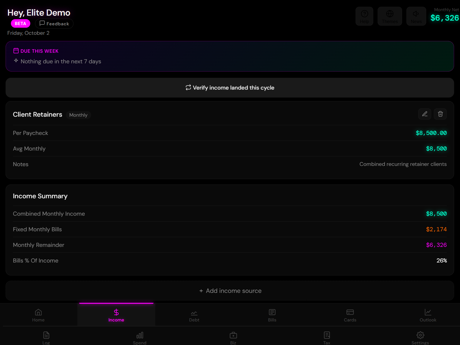
Task: Click the Monthly frequency tag
Action: [x=78, y=115]
